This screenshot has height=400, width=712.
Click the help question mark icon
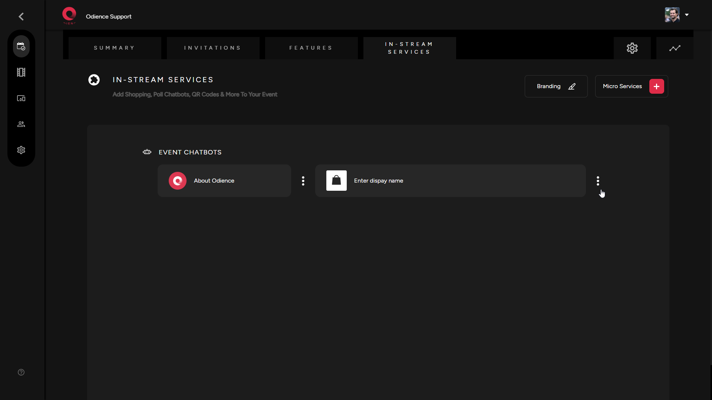21,372
